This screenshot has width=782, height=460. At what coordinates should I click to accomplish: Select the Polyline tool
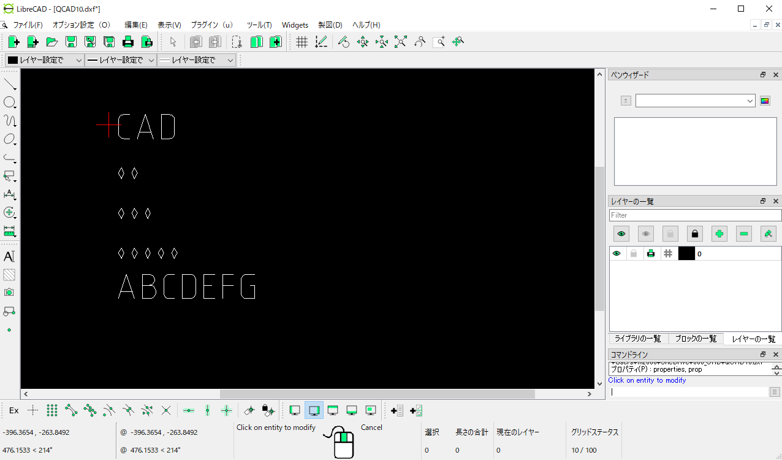point(10,158)
